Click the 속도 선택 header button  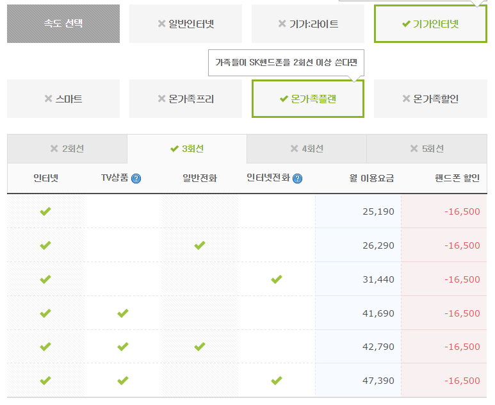(x=63, y=24)
